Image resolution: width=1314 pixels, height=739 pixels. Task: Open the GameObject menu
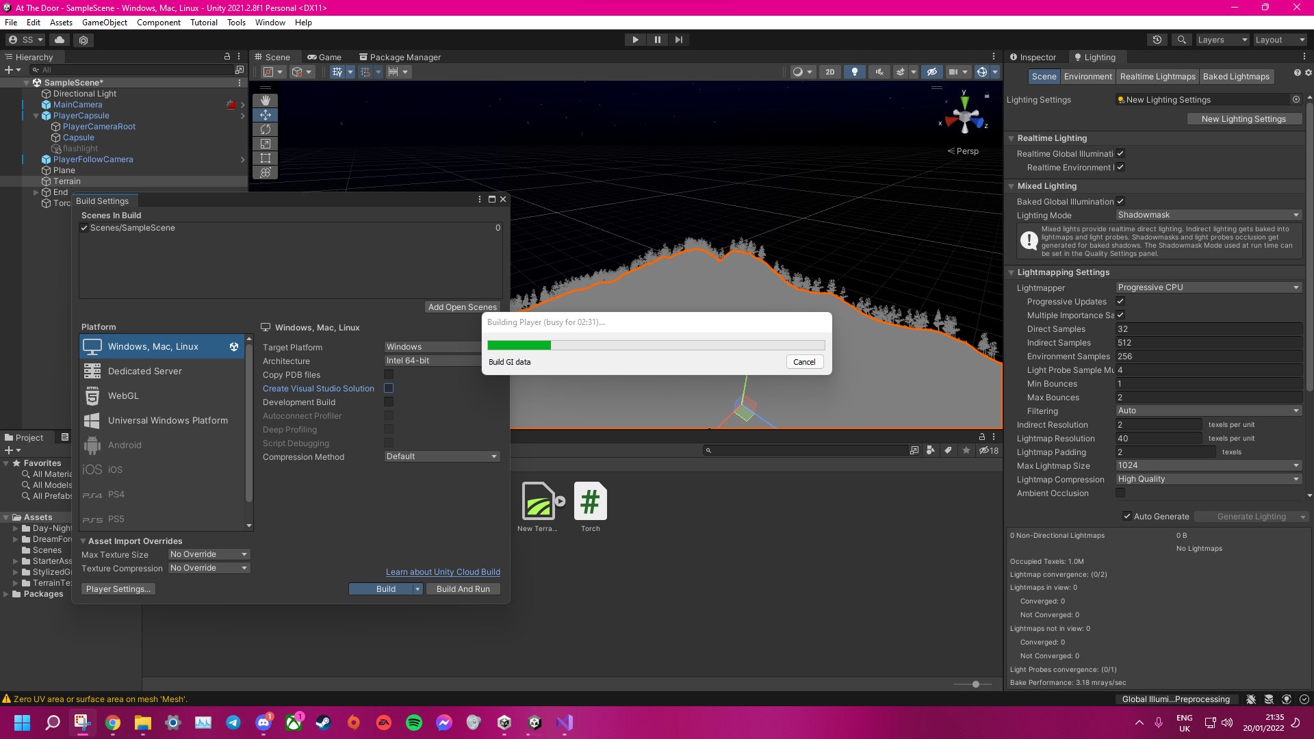(104, 23)
